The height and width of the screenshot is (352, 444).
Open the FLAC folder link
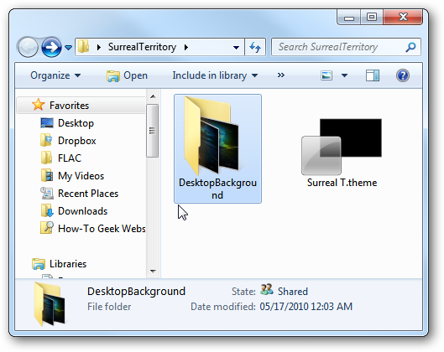70,158
